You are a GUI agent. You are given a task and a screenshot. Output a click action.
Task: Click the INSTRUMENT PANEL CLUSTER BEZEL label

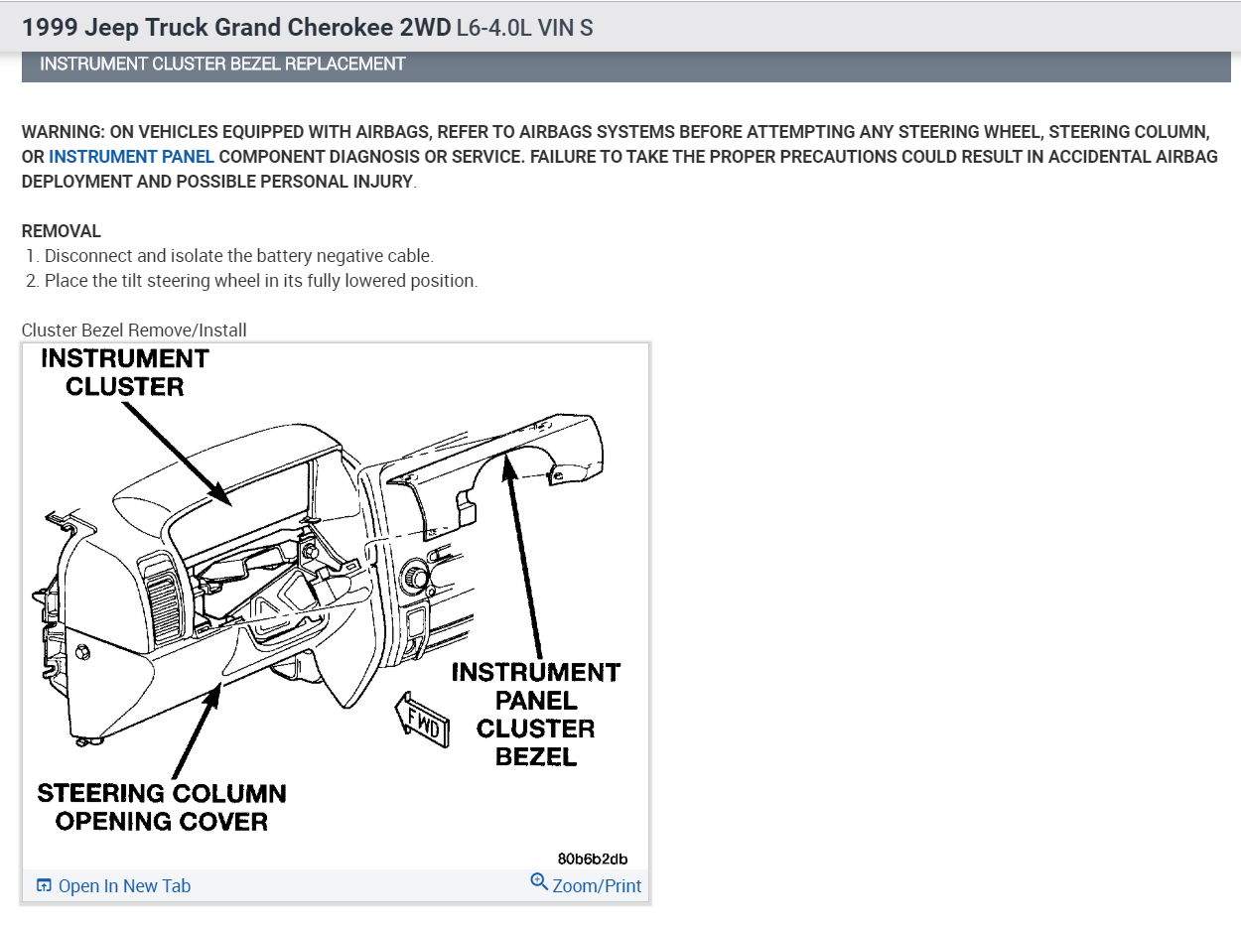536,714
